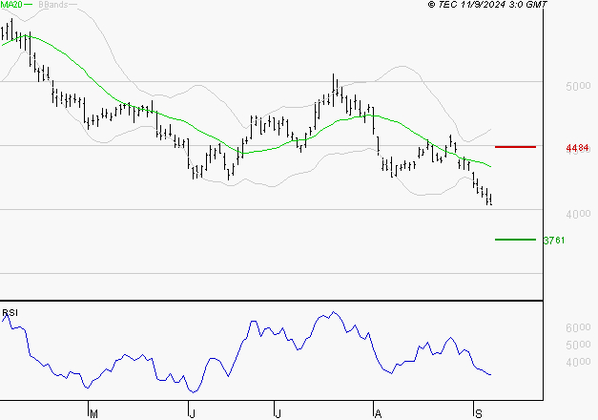This screenshot has width=598, height=420.
Task: Click the RSI 4000 axis label
Action: pos(578,362)
